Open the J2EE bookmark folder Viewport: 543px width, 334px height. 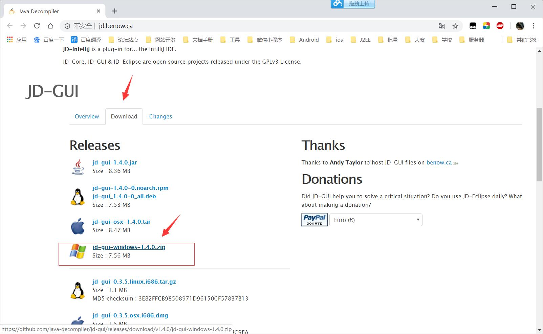(x=360, y=40)
